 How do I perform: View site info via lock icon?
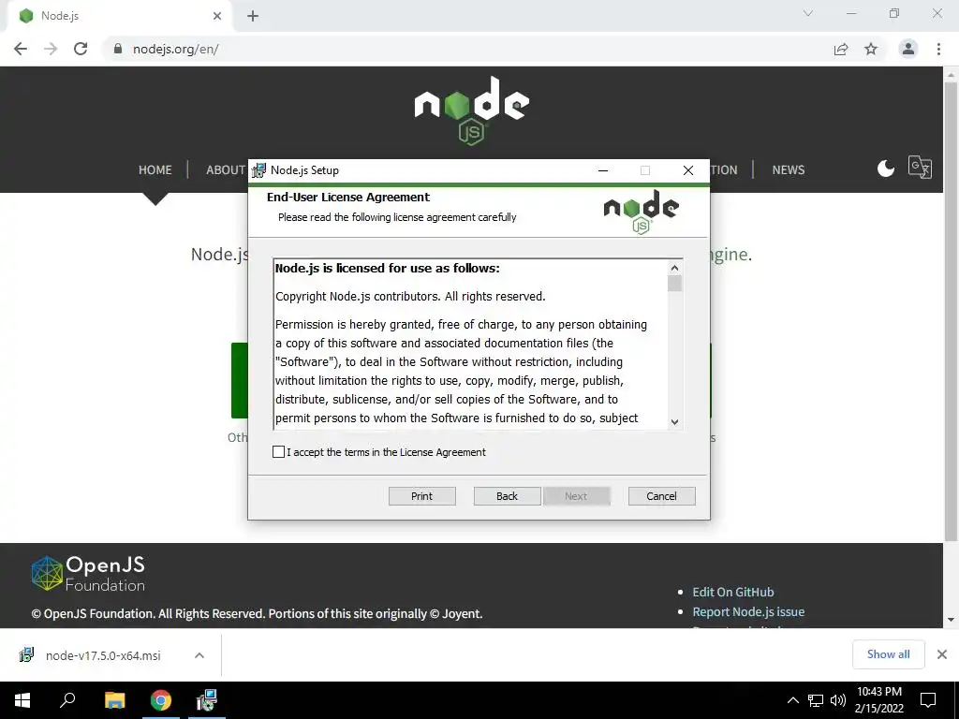point(118,49)
